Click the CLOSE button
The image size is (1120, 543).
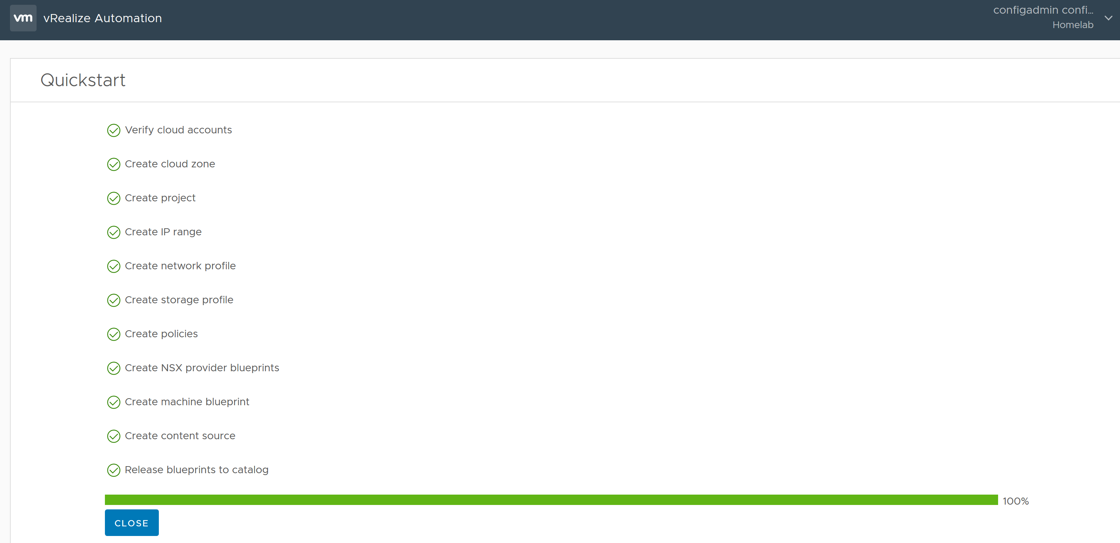132,523
